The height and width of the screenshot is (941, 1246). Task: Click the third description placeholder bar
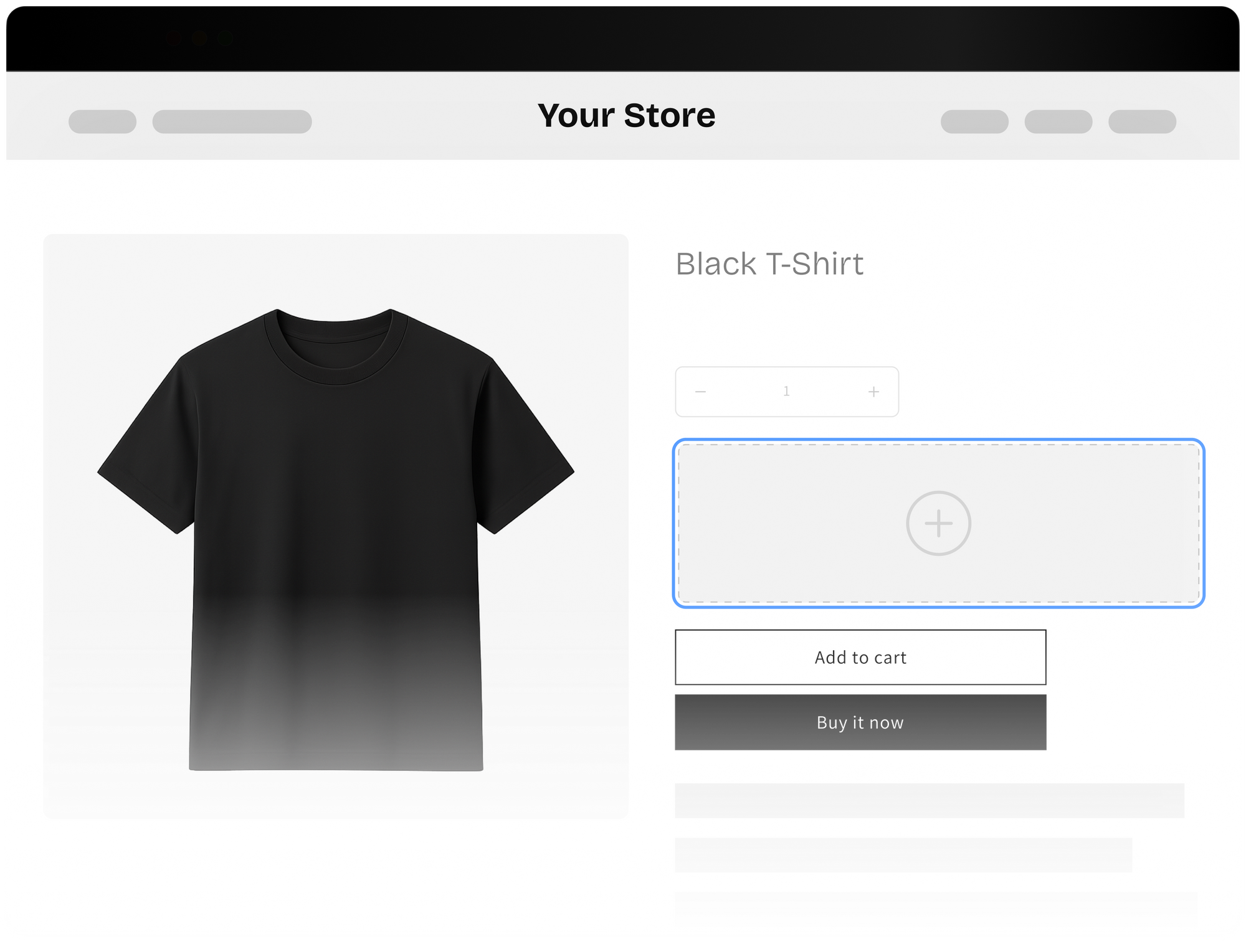pyautogui.click(x=935, y=909)
